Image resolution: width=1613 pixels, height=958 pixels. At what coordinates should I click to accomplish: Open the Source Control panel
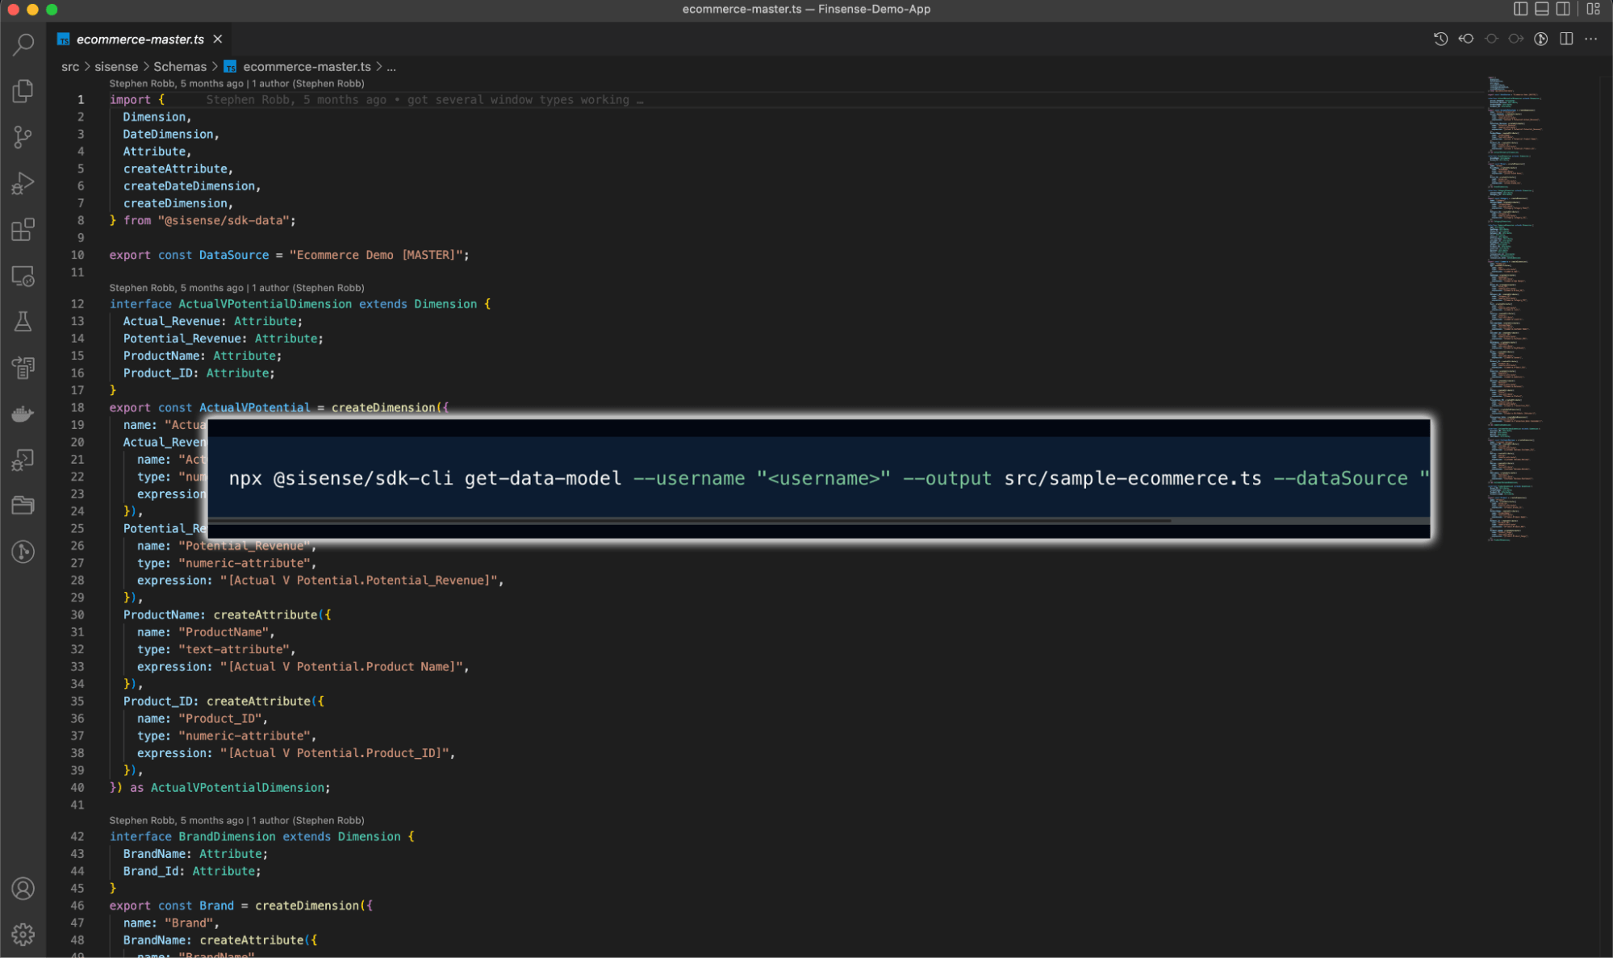coord(23,137)
